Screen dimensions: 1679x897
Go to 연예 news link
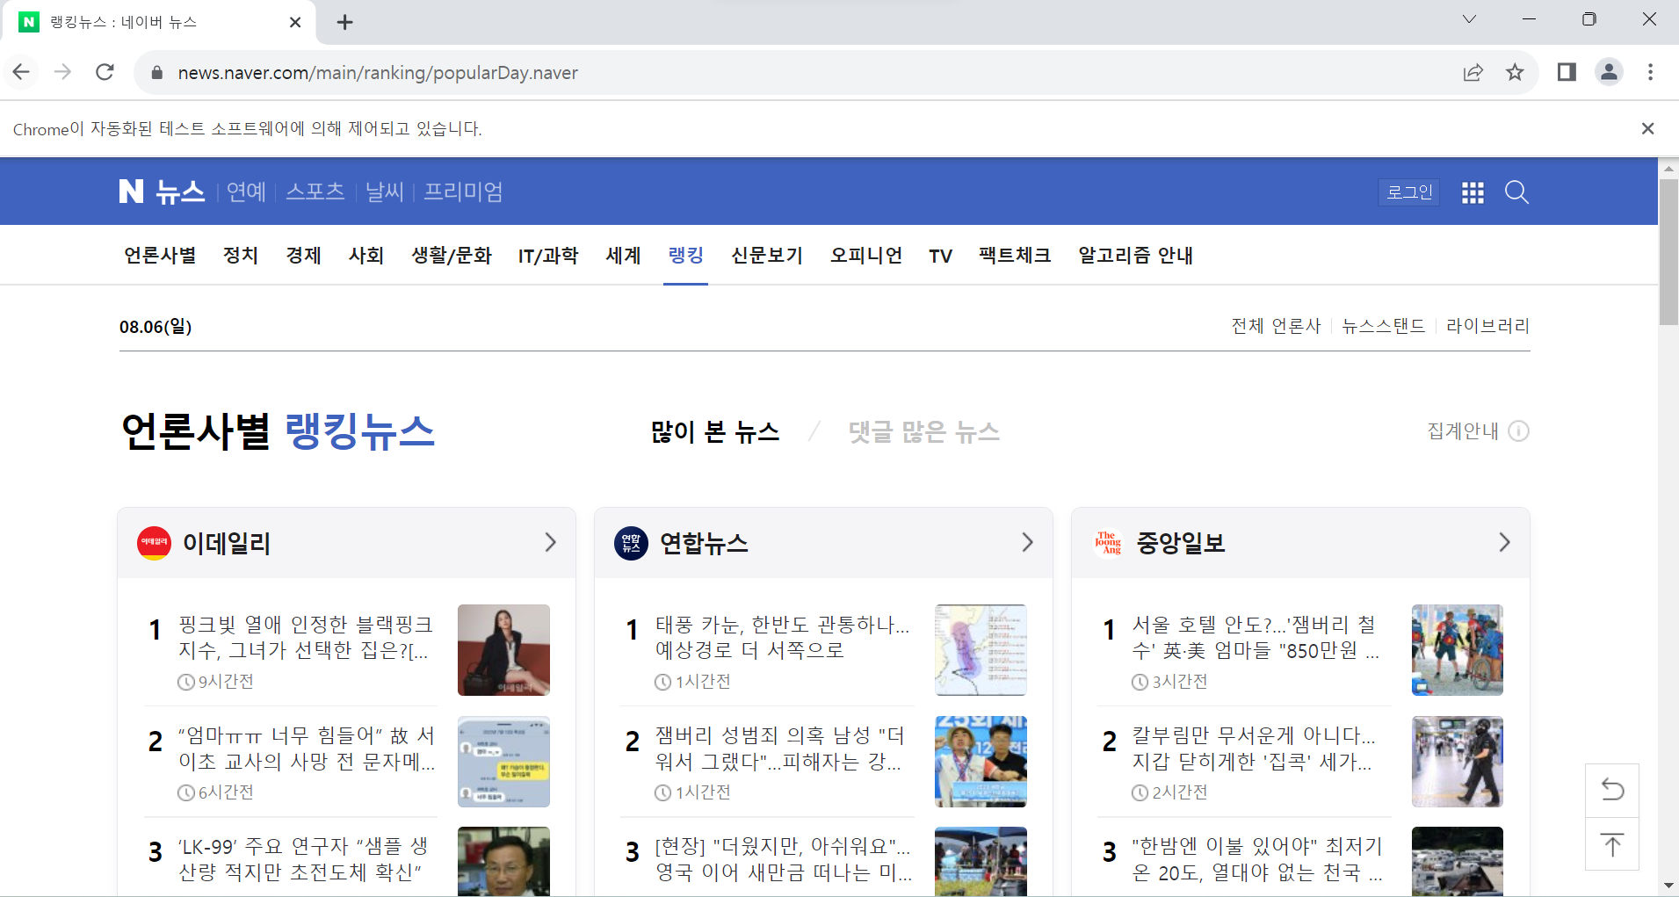[246, 192]
